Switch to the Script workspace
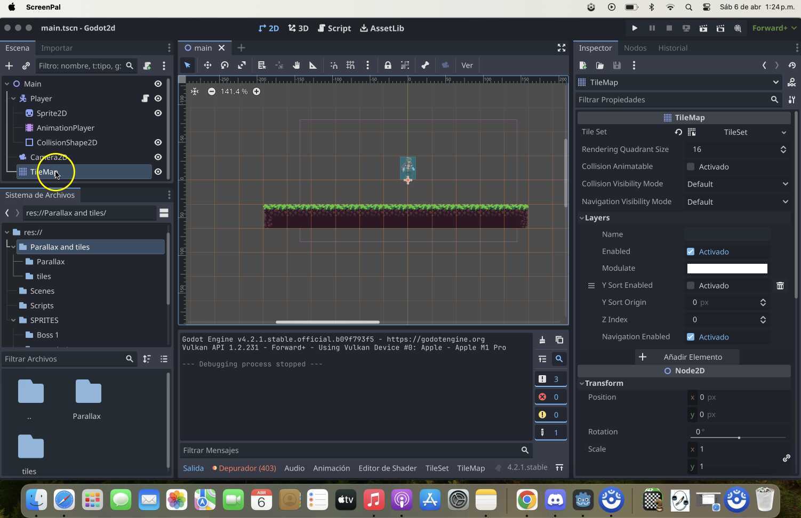The height and width of the screenshot is (518, 801). [334, 28]
